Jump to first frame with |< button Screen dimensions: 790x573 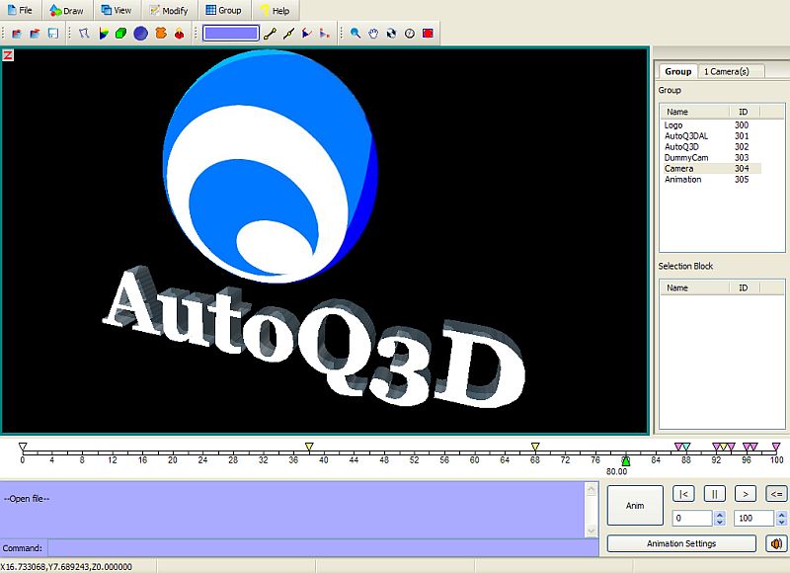point(683,494)
